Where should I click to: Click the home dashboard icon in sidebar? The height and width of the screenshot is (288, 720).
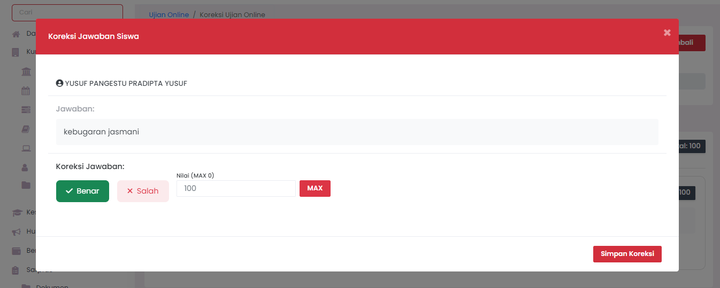pos(16,34)
